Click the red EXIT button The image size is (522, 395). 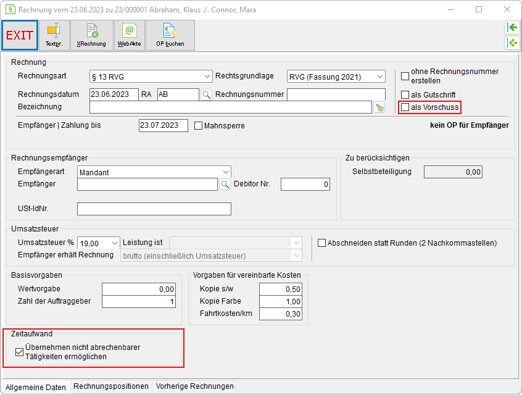[20, 35]
